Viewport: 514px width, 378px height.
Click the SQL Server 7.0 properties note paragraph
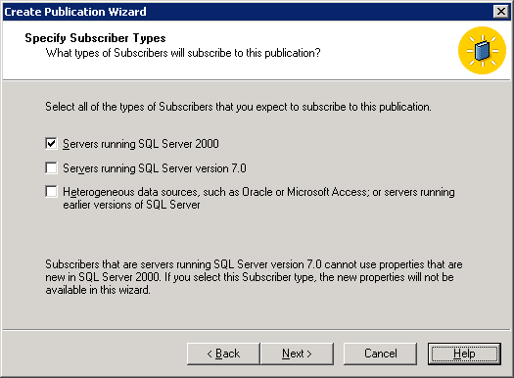tap(254, 277)
